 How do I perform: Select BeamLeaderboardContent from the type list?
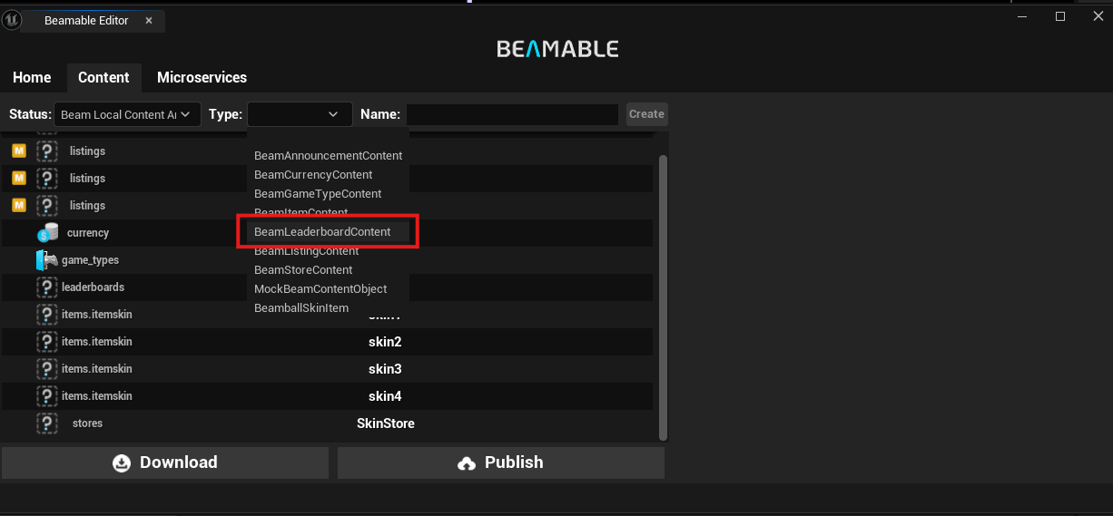[322, 232]
